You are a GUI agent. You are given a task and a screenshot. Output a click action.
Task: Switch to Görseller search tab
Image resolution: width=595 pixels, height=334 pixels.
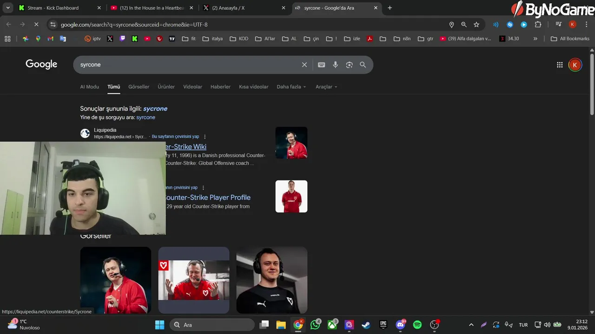pos(139,87)
